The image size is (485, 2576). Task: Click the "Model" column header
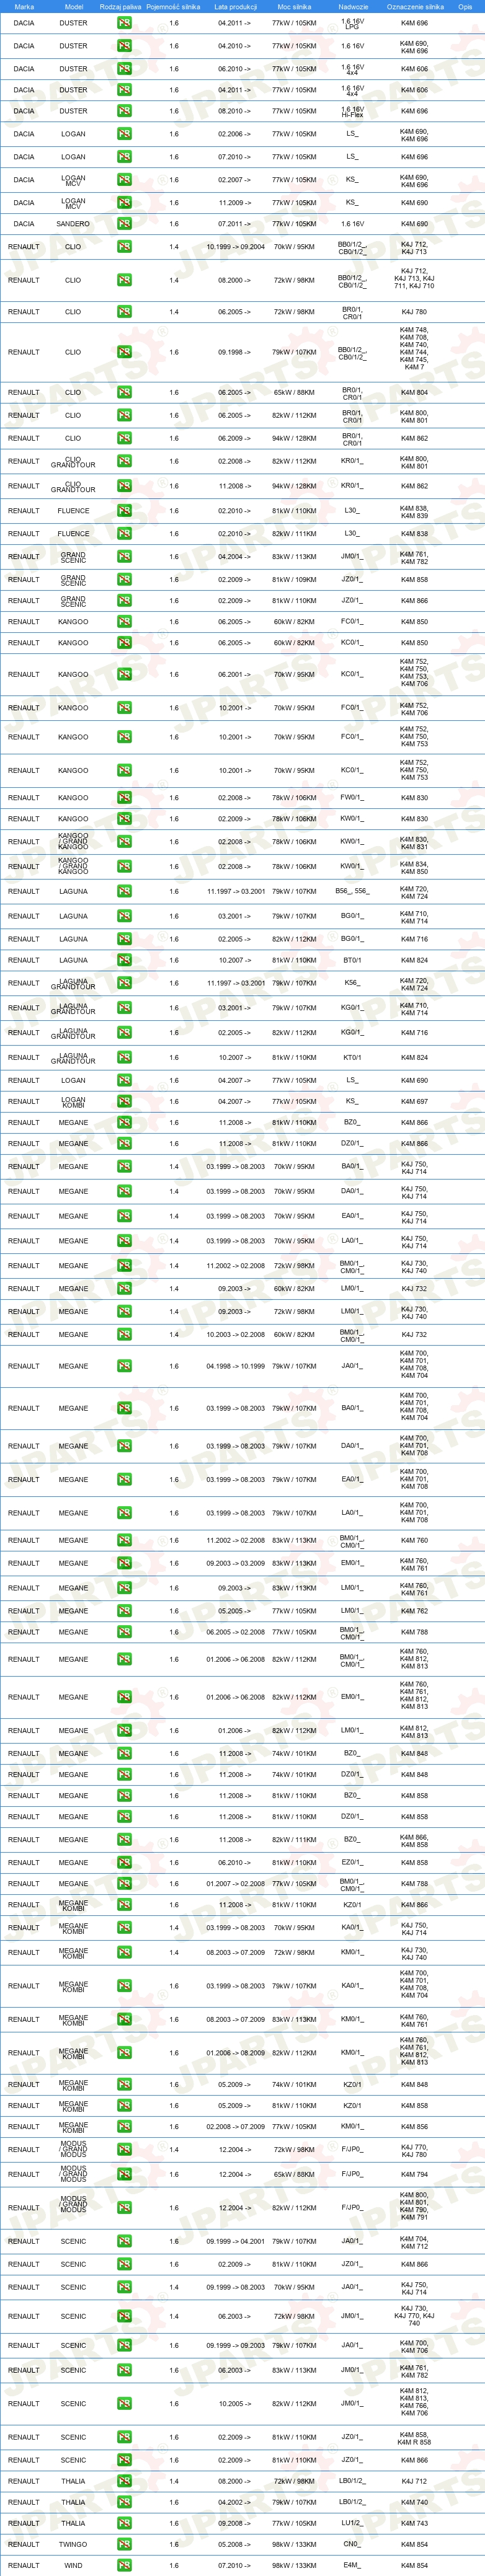click(73, 6)
